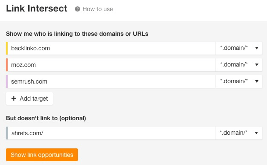The height and width of the screenshot is (165, 267).
Task: Click the Link Intersect page title
Action: tap(37, 9)
